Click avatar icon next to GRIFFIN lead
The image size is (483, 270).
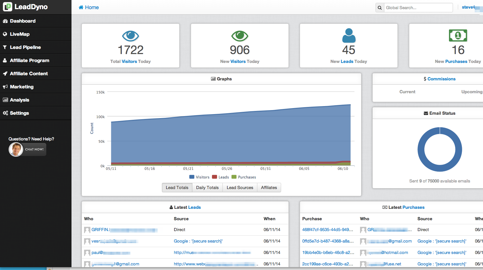pyautogui.click(x=87, y=230)
